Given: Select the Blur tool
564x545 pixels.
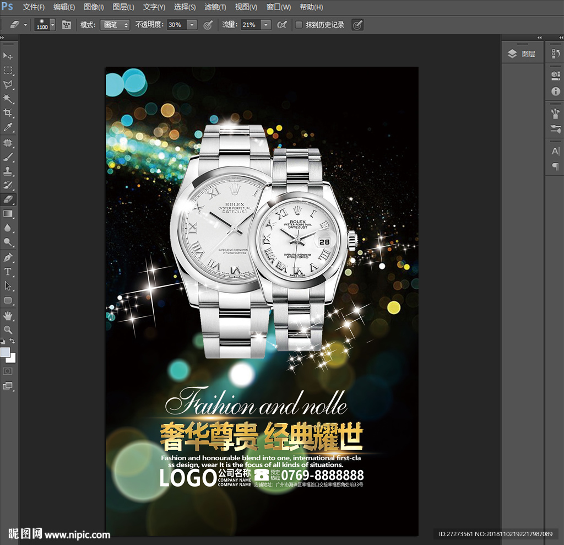Looking at the screenshot, I should coord(8,228).
